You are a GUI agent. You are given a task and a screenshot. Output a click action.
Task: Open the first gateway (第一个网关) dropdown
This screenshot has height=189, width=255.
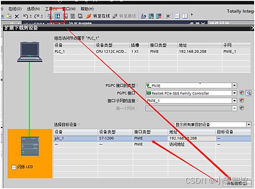coord(234,108)
